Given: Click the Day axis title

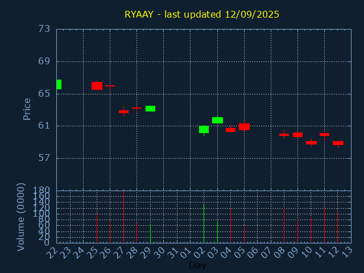Looking at the screenshot, I should 197,265.
